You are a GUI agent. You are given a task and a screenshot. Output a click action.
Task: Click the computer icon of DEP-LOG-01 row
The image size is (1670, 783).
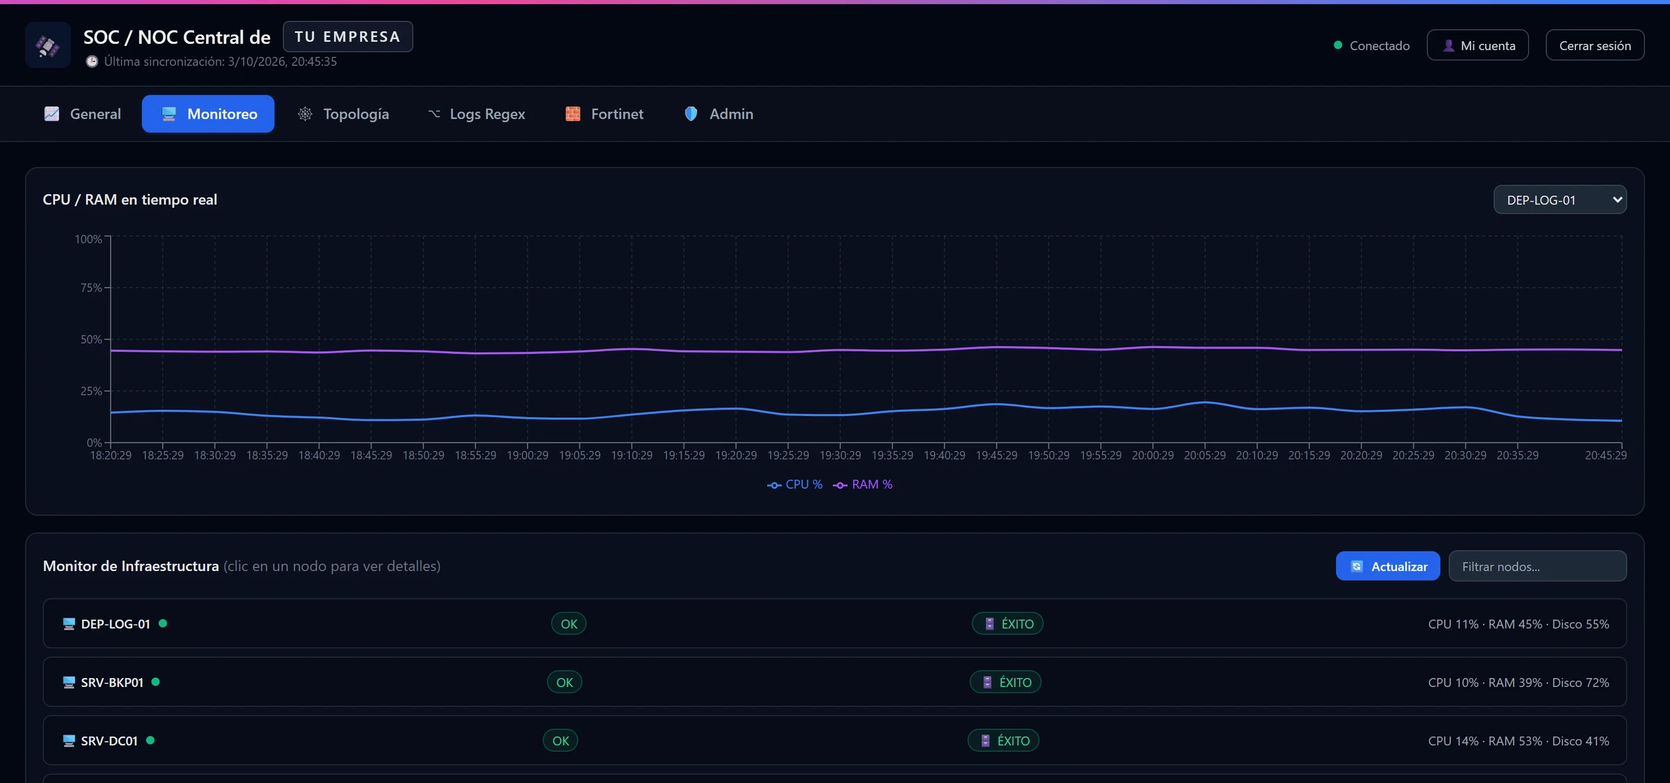click(69, 624)
